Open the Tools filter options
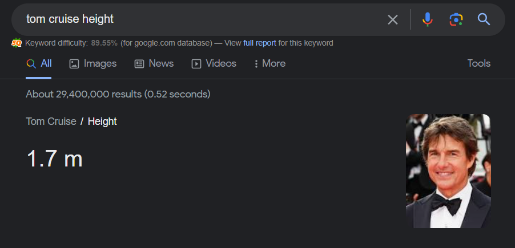Screen dimensions: 515x248 478,63
